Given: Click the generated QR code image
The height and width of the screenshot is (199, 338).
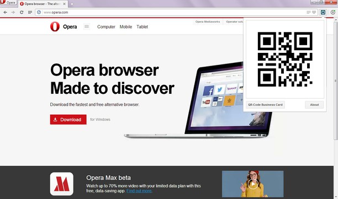Looking at the screenshot, I should pyautogui.click(x=285, y=59).
